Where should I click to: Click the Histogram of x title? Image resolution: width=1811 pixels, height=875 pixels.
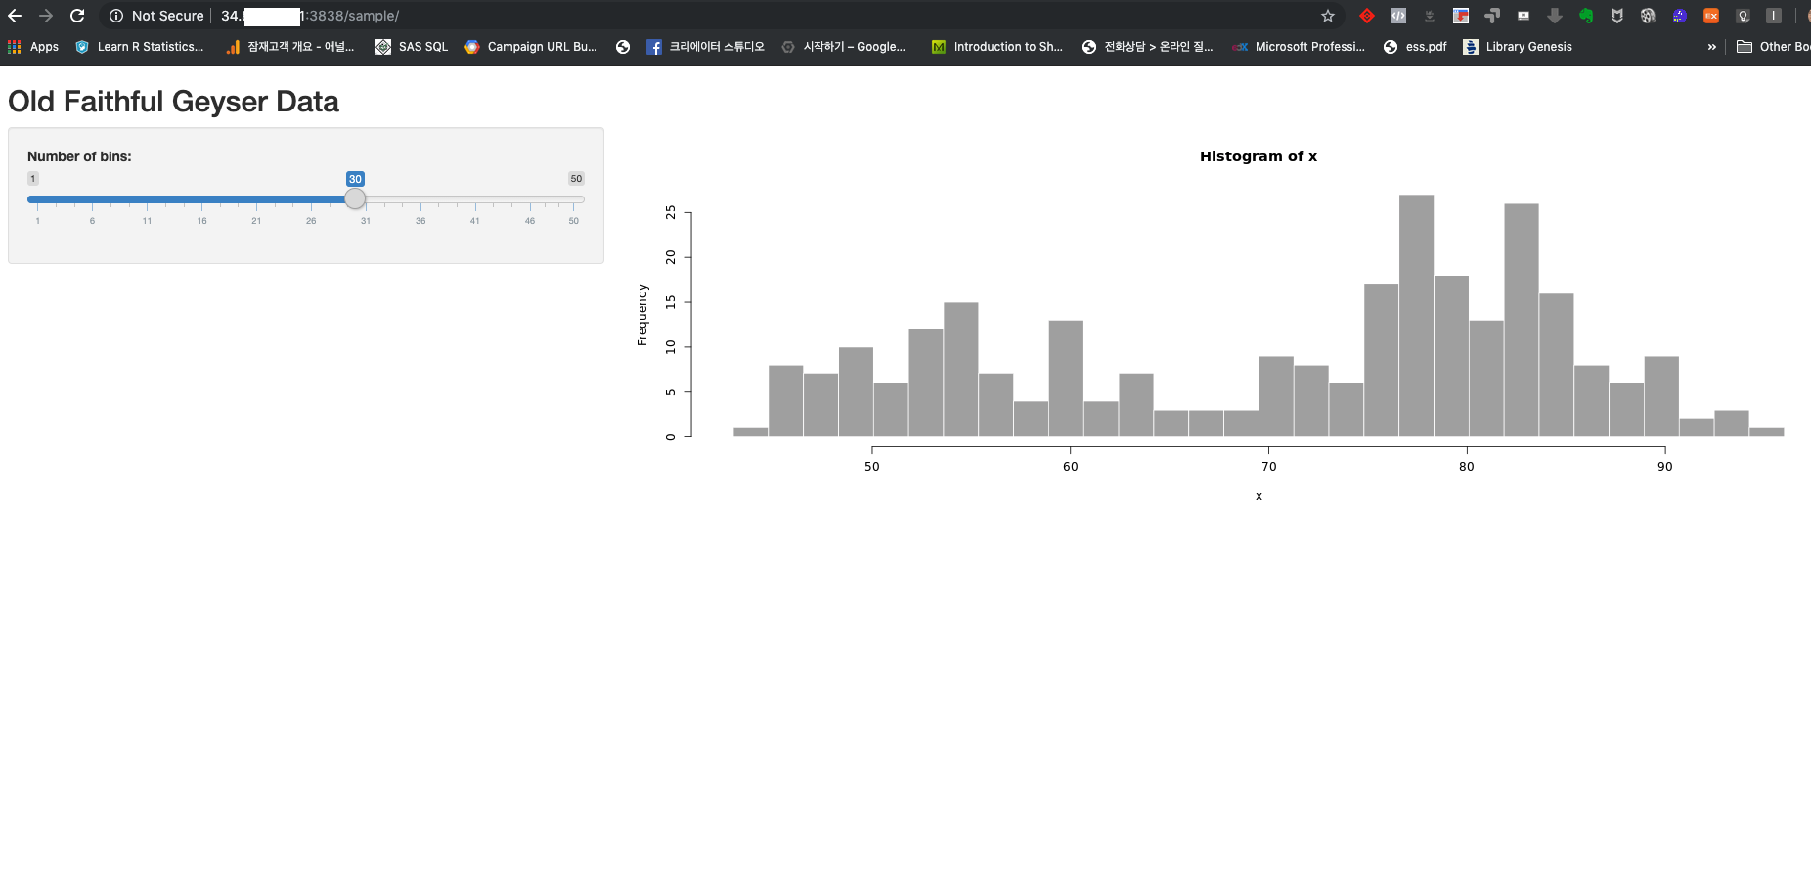(x=1259, y=156)
